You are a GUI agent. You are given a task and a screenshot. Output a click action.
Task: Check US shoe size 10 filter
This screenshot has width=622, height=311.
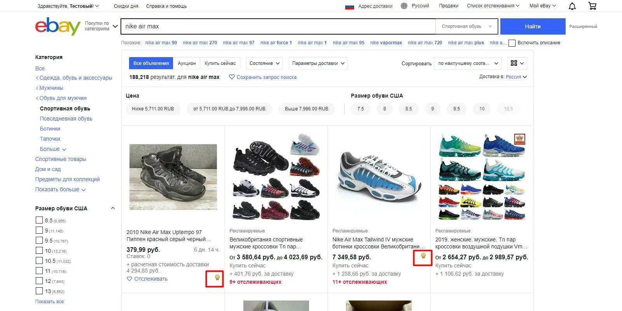pyautogui.click(x=39, y=250)
